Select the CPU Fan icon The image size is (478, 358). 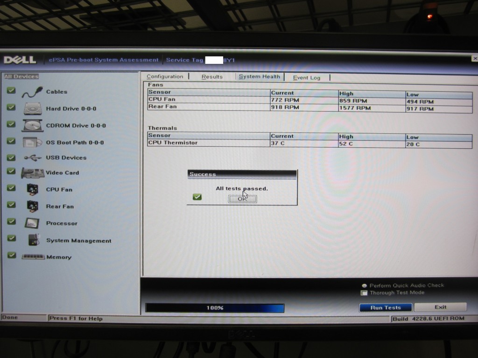(x=32, y=189)
